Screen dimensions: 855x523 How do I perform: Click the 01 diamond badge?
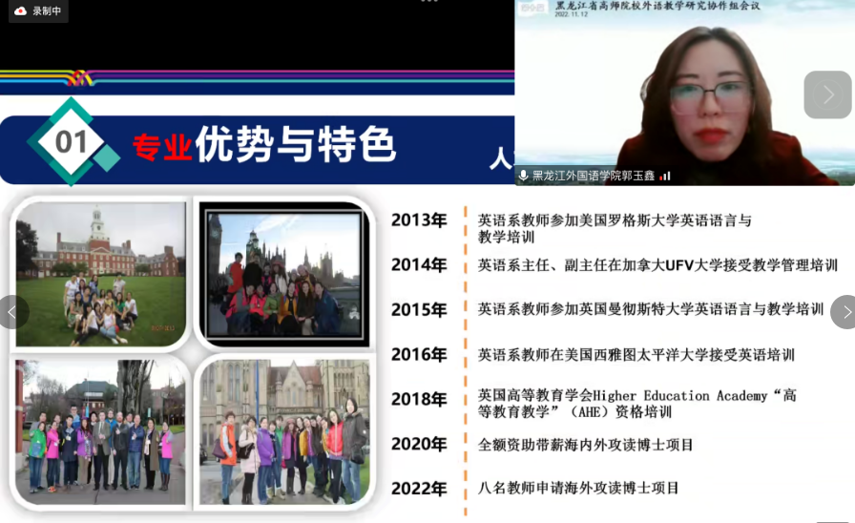click(72, 142)
